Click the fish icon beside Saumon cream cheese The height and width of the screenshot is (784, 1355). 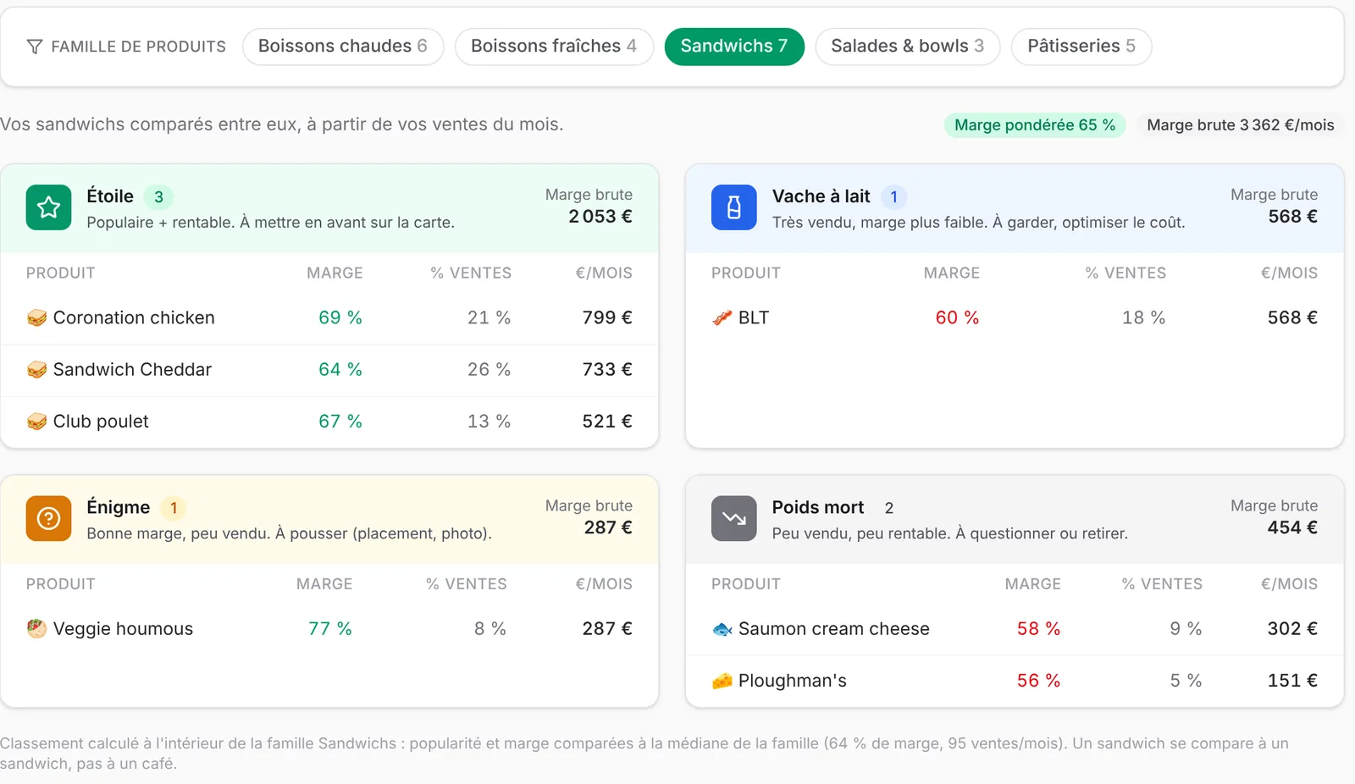click(x=722, y=629)
